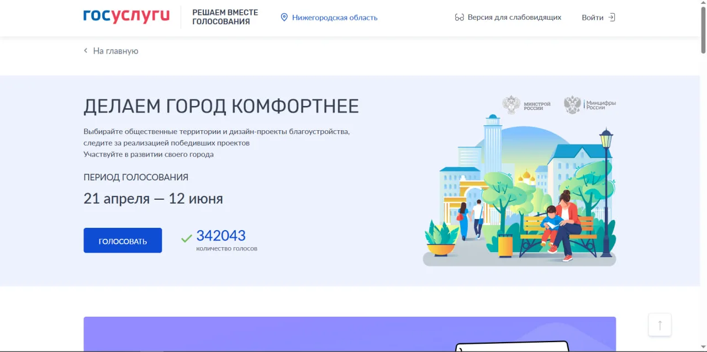Click the Голосовать button

click(123, 241)
